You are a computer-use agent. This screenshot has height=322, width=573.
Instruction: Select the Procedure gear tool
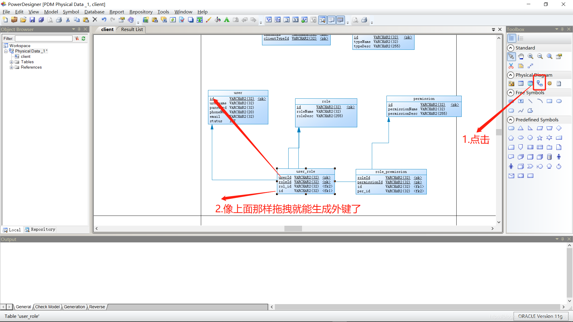(549, 83)
